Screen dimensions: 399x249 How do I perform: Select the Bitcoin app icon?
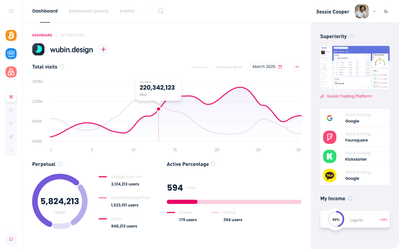[11, 35]
